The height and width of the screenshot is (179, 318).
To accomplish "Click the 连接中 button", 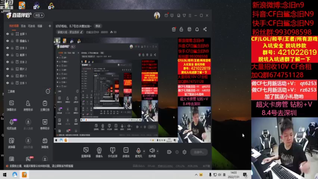I will click(x=199, y=152).
